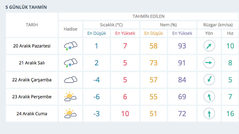Click the Nem (%) column header
Viewport: 239px width, 134px height.
pyautogui.click(x=168, y=25)
